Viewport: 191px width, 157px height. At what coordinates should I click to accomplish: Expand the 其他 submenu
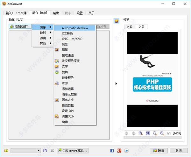(x=43, y=43)
